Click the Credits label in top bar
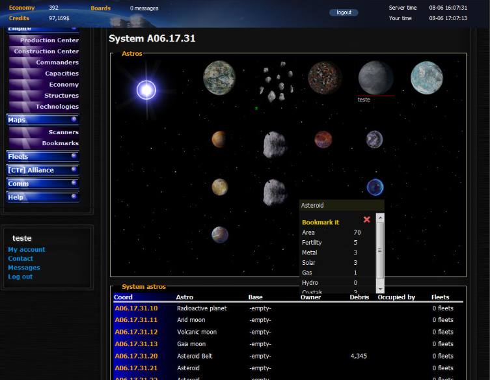The height and width of the screenshot is (380, 490). 19,18
